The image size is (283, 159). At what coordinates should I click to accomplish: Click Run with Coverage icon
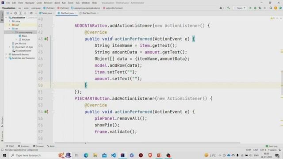tap(260, 8)
